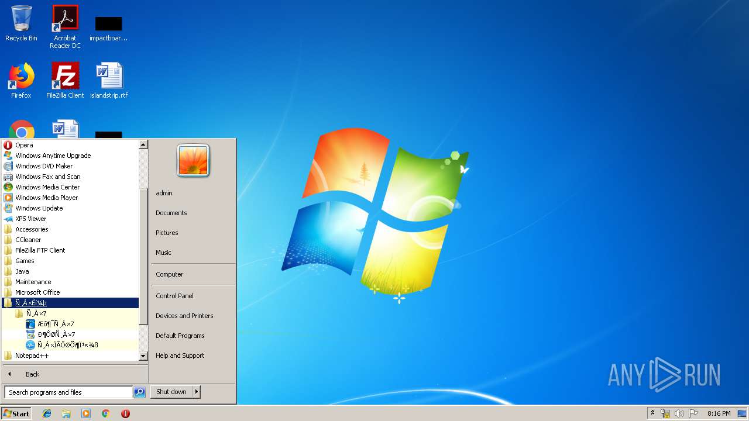Open Pictures from Start menu
Screen dimensions: 749x421
coord(193,233)
